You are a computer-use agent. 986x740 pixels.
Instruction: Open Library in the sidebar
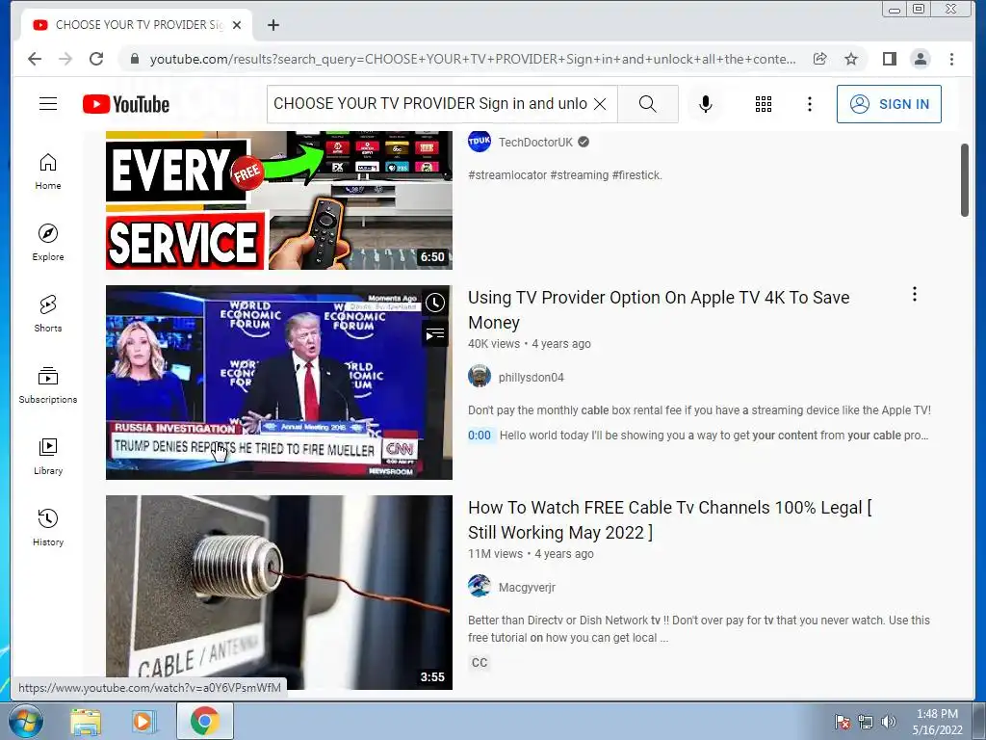click(x=48, y=456)
